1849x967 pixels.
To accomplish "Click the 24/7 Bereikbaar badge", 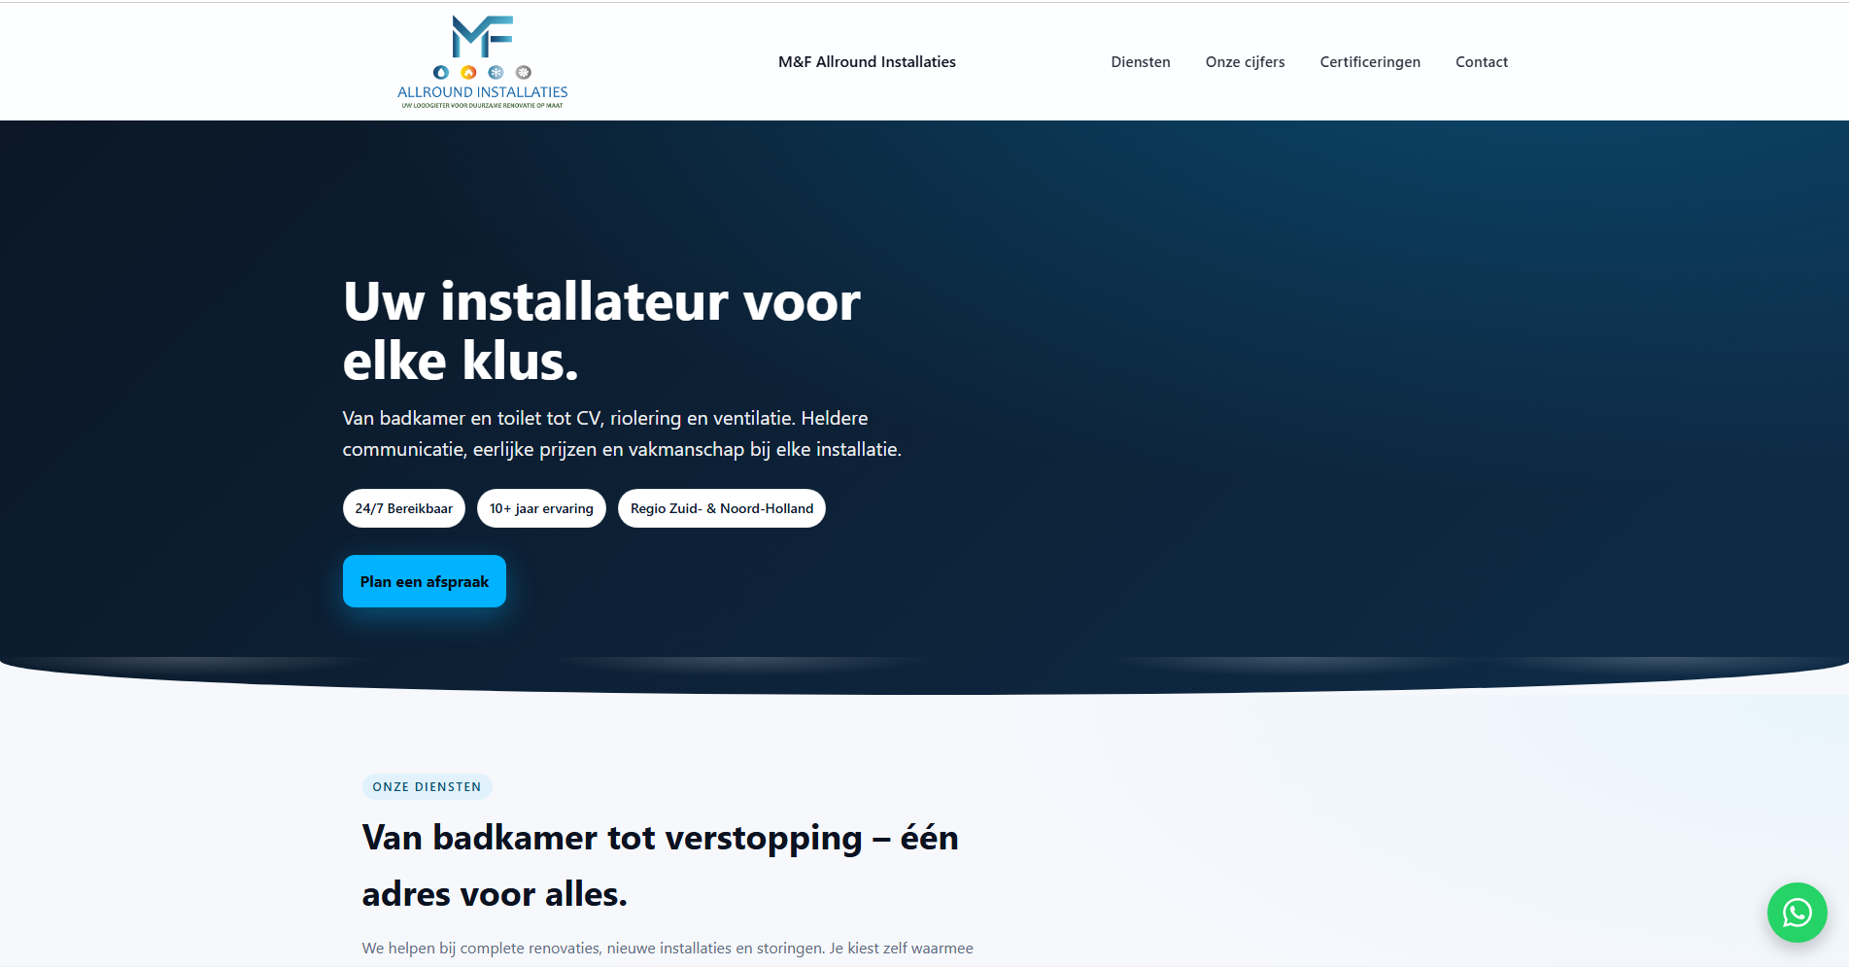I will 403,507.
